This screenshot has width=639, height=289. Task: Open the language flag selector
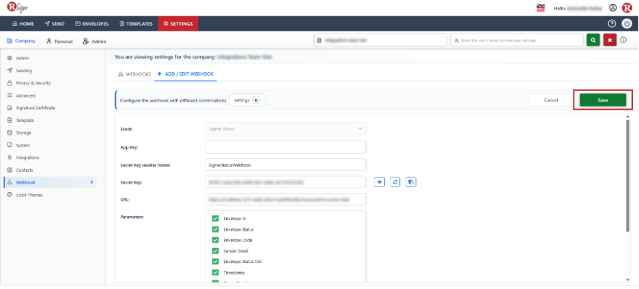pyautogui.click(x=541, y=7)
